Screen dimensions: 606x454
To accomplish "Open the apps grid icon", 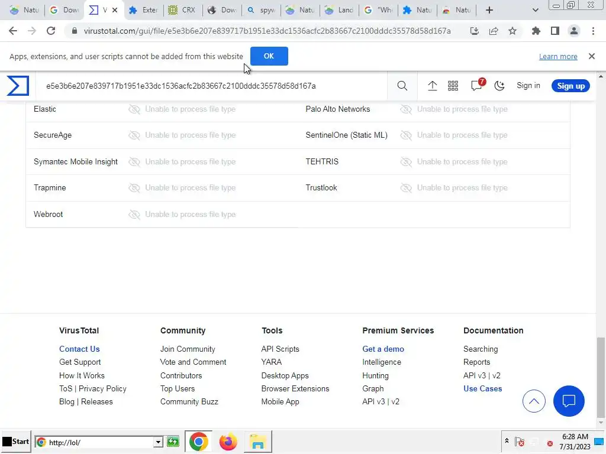I will pyautogui.click(x=453, y=86).
